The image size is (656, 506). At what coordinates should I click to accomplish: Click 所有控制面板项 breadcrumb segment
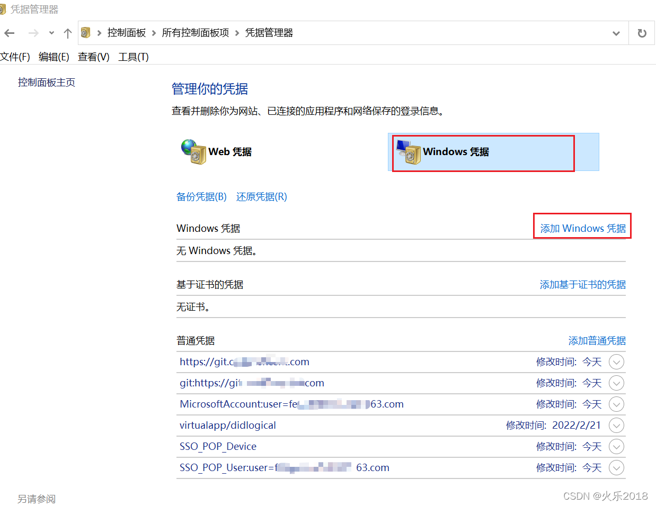pos(196,33)
